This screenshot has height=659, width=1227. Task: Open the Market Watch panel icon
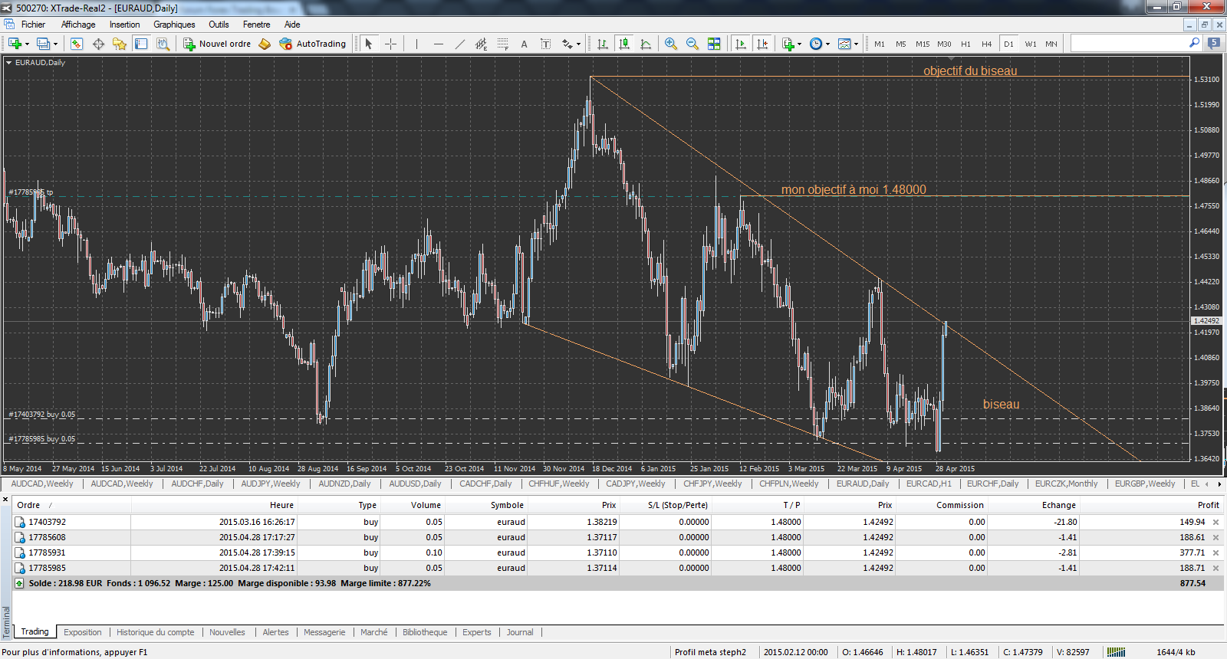[76, 44]
